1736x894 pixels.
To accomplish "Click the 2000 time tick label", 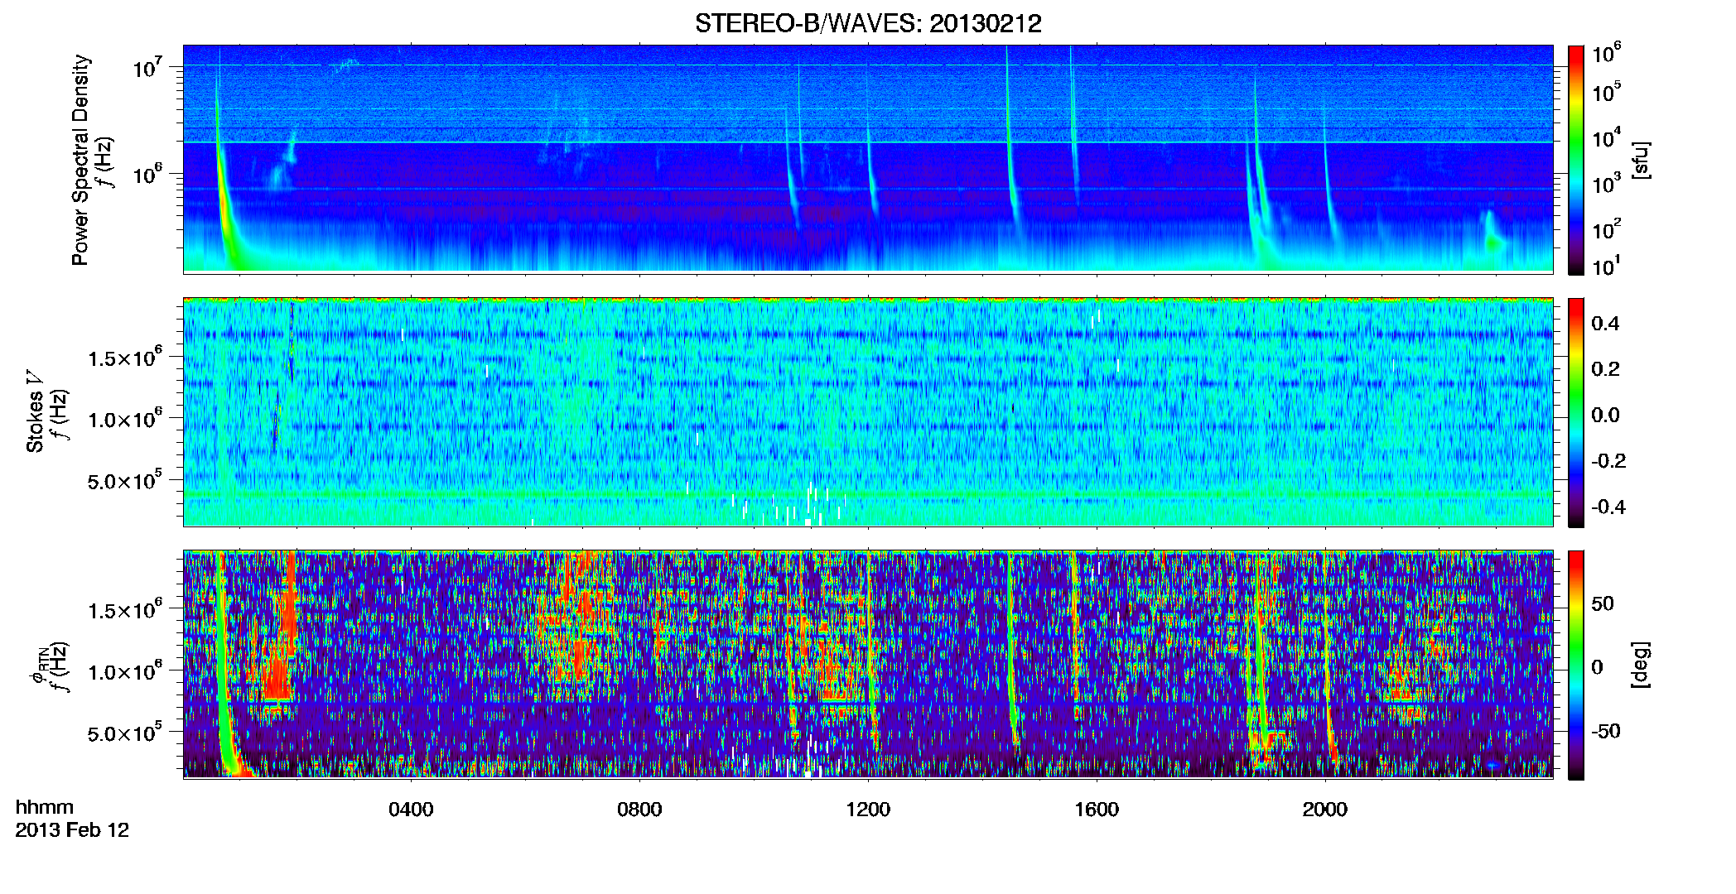I will point(1325,810).
